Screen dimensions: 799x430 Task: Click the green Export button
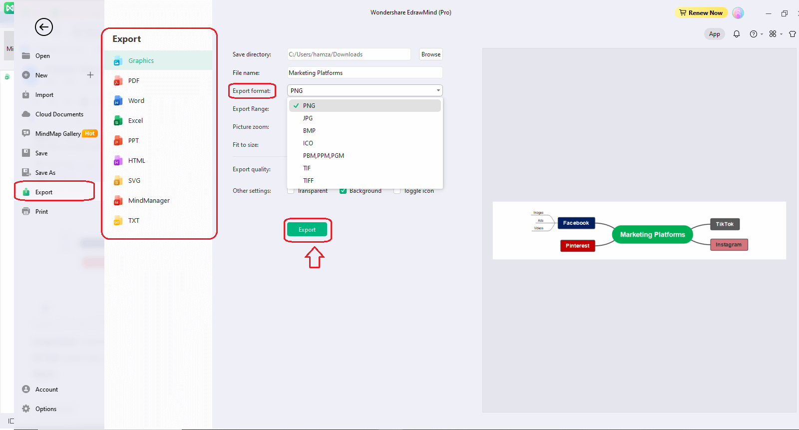pyautogui.click(x=307, y=230)
